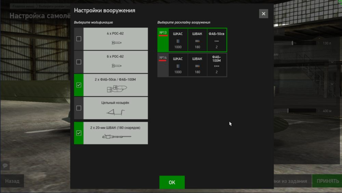
Task: Click the 4 x РОС-82 modification title
Action: 115,34
